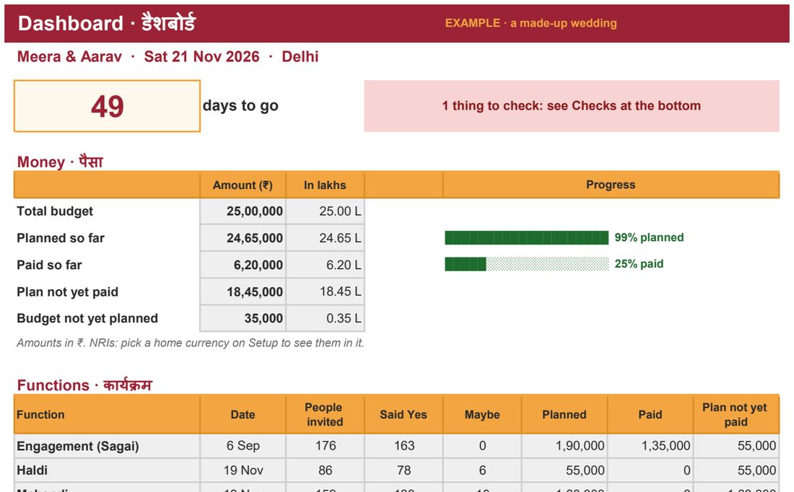Screen dimensions: 794x492
Task: Click the 35,000 unplanned budget cell
Action: point(243,318)
